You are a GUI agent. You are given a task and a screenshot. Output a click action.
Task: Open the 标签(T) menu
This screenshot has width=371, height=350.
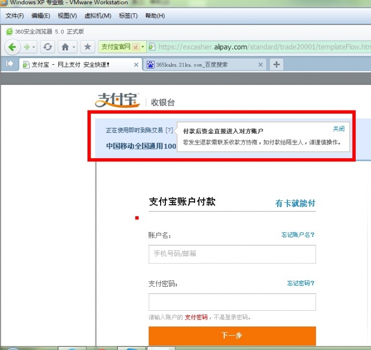coord(128,15)
